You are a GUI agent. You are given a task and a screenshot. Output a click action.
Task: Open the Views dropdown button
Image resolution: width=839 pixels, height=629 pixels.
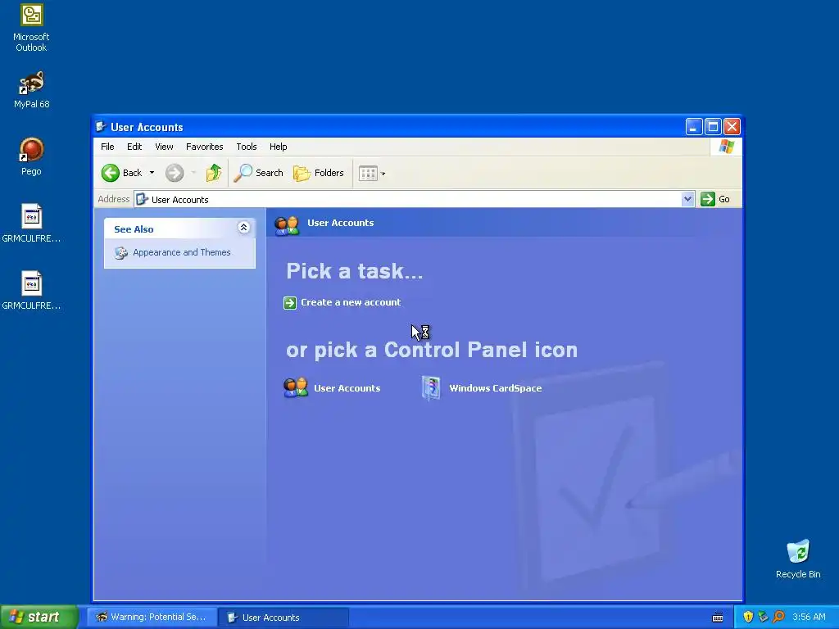(x=372, y=174)
